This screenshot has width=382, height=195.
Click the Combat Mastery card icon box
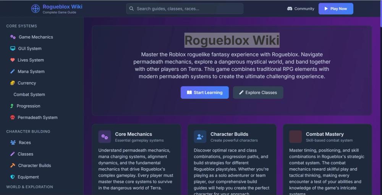click(296, 137)
